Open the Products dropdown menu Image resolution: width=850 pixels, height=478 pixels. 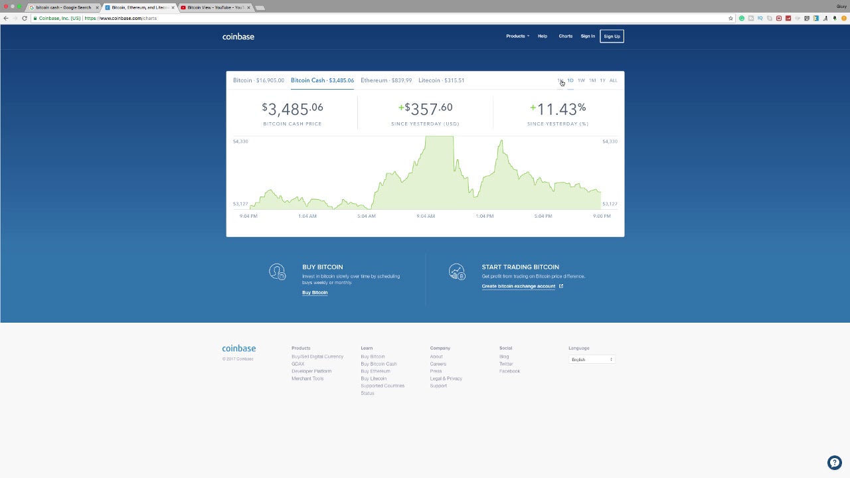coord(517,36)
